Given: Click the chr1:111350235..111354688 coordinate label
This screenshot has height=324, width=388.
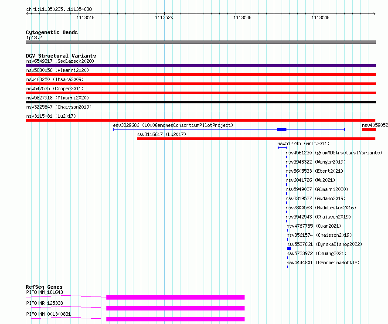Looking at the screenshot, I should tap(59, 9).
